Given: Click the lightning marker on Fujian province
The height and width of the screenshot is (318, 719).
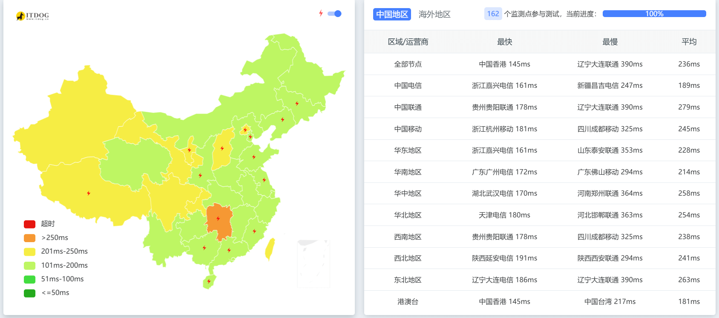Looking at the screenshot, I should 254,231.
